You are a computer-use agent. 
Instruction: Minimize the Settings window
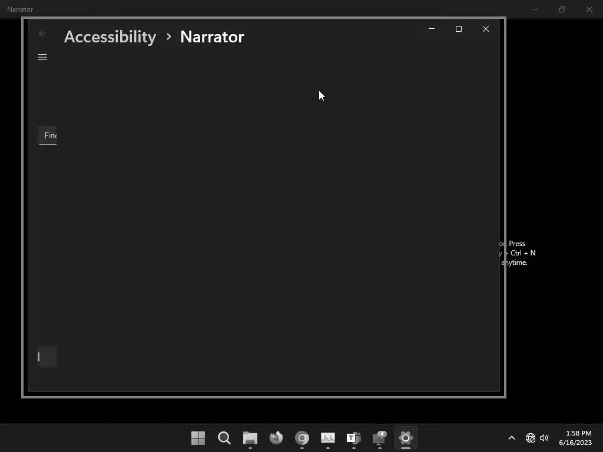pyautogui.click(x=432, y=29)
